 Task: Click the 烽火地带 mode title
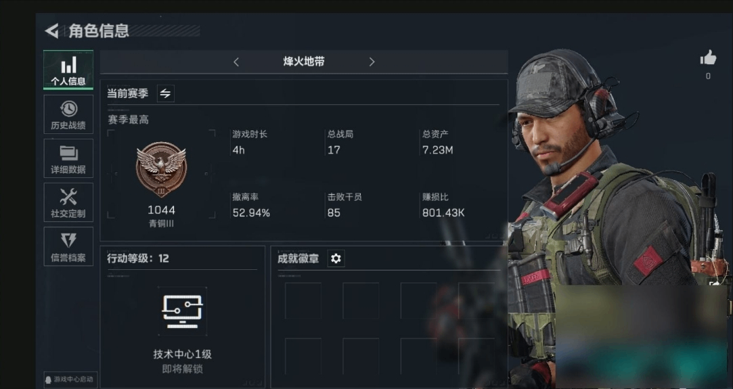(x=304, y=62)
